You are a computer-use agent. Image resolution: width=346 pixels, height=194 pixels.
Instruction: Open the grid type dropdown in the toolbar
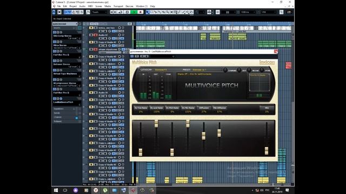[229, 12]
